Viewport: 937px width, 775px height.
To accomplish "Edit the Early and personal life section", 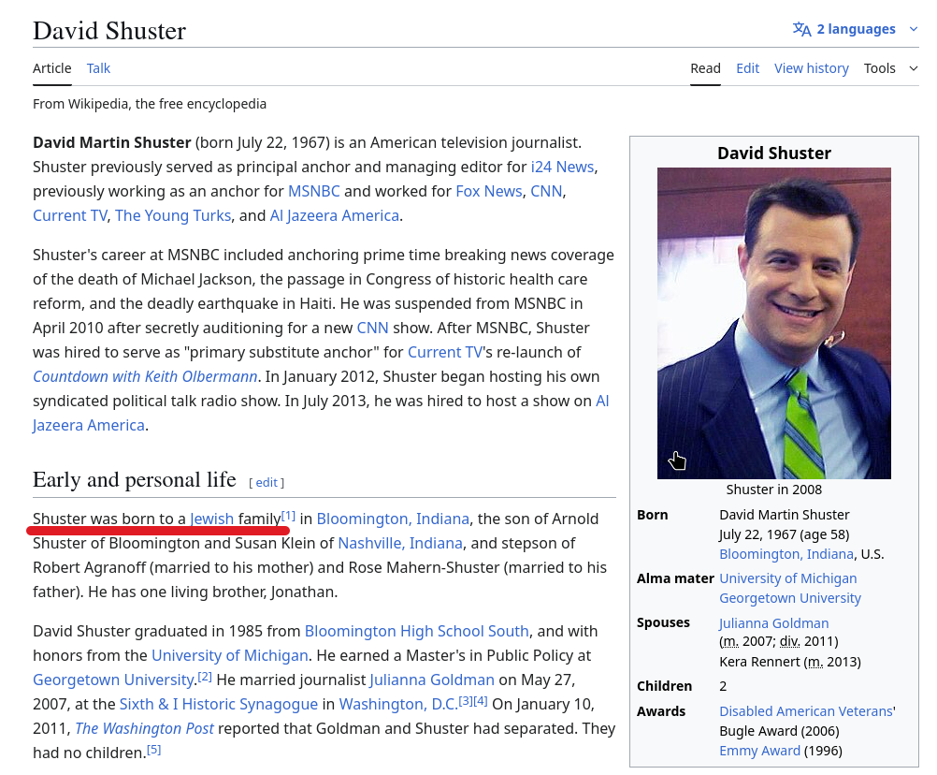I will [267, 483].
